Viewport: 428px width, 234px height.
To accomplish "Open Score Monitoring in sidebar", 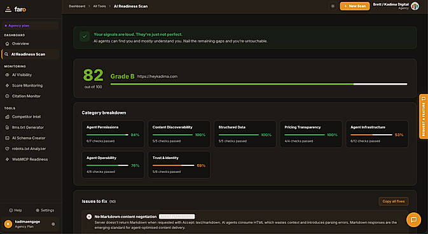I will tap(30, 85).
